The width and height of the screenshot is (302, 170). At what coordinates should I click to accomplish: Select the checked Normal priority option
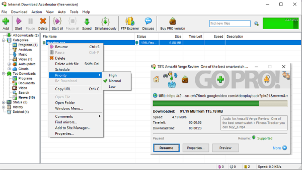(x=115, y=81)
